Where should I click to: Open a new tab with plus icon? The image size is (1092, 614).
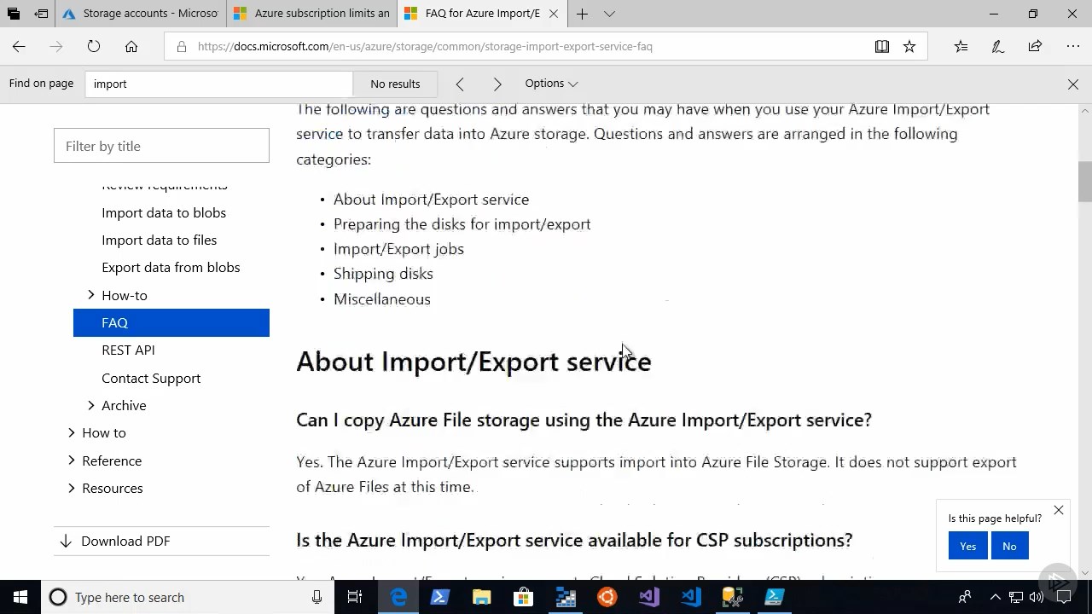tap(582, 14)
